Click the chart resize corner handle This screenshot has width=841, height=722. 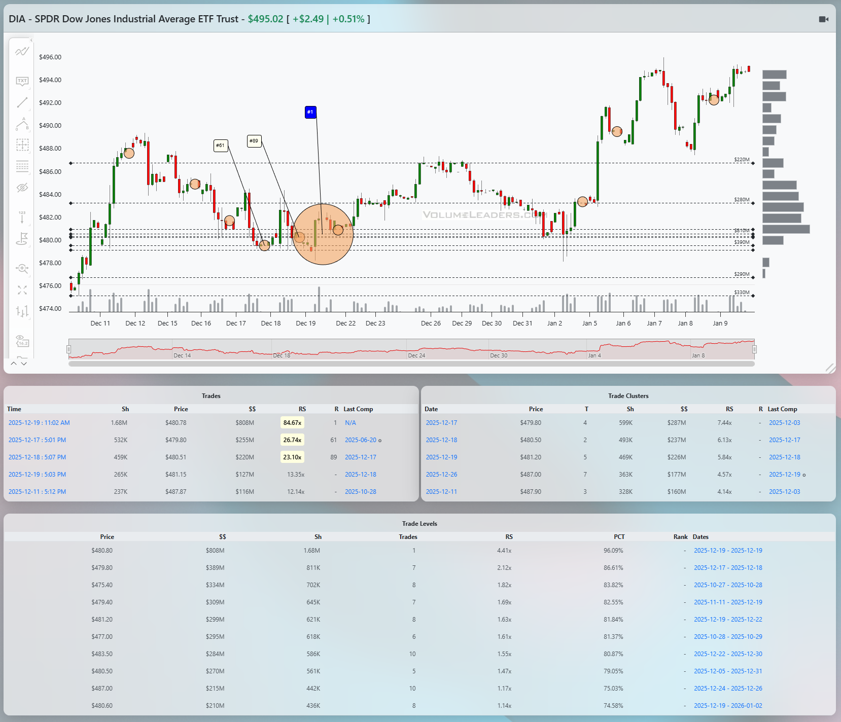[830, 368]
